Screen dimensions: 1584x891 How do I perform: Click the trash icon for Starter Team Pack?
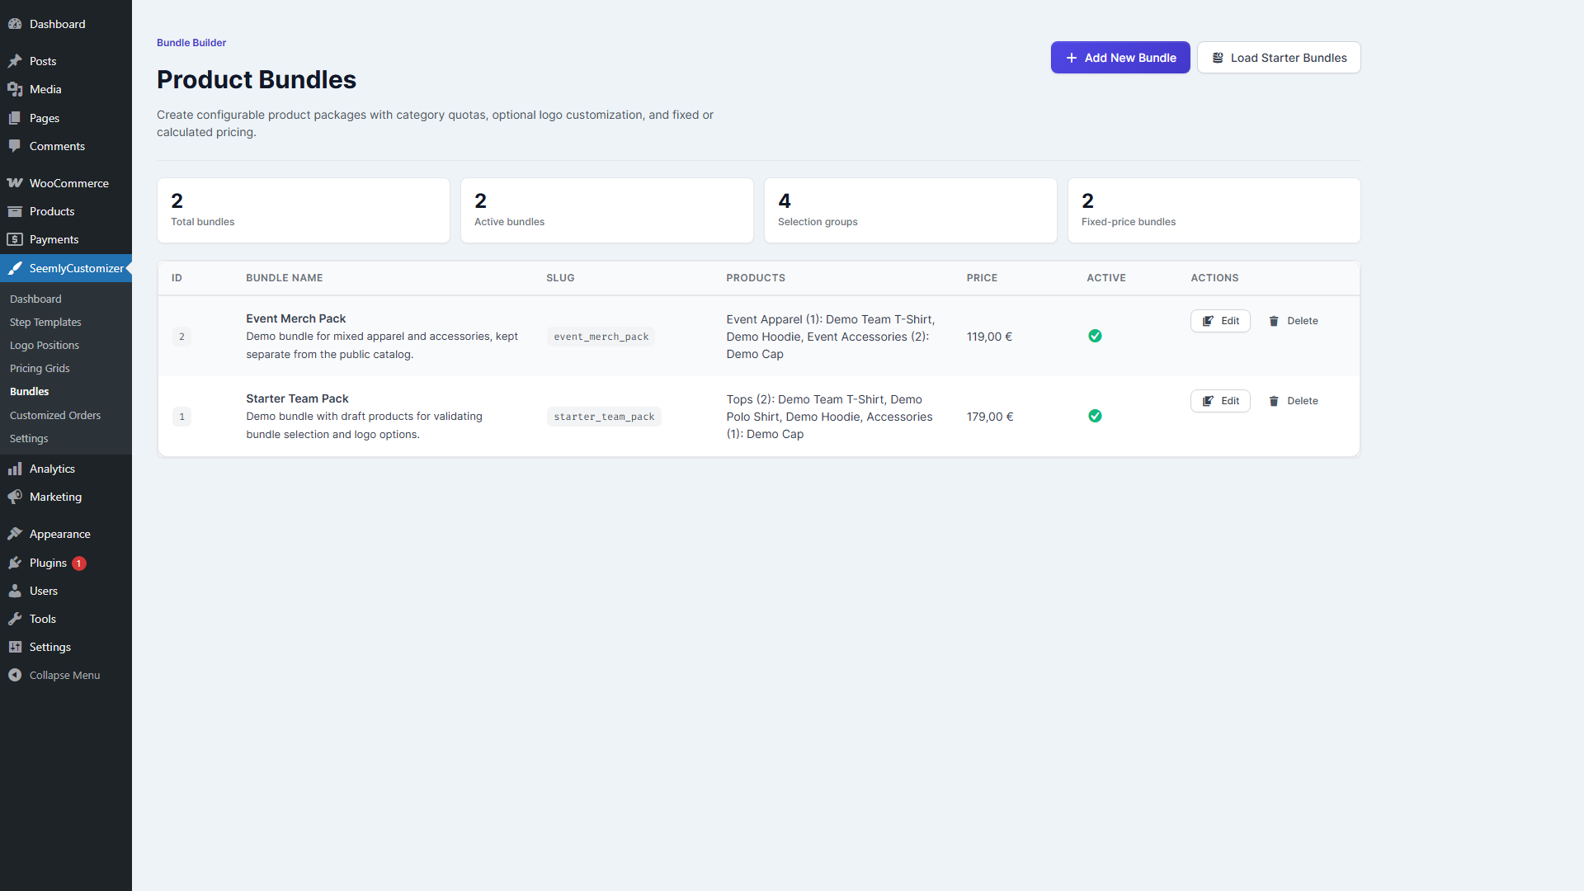pyautogui.click(x=1274, y=401)
